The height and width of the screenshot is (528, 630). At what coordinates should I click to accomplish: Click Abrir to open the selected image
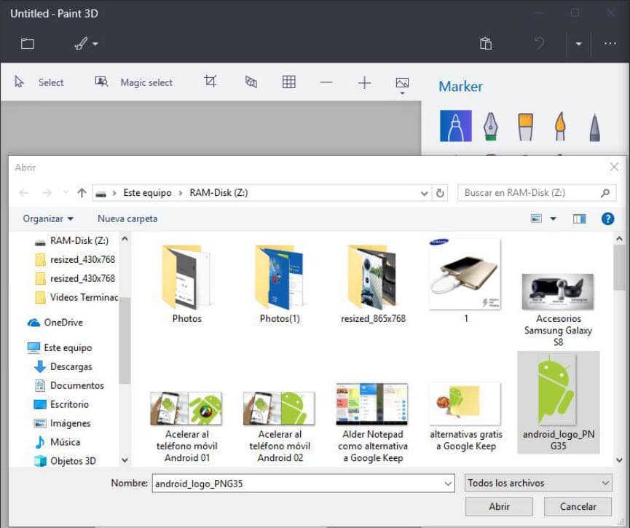[499, 506]
